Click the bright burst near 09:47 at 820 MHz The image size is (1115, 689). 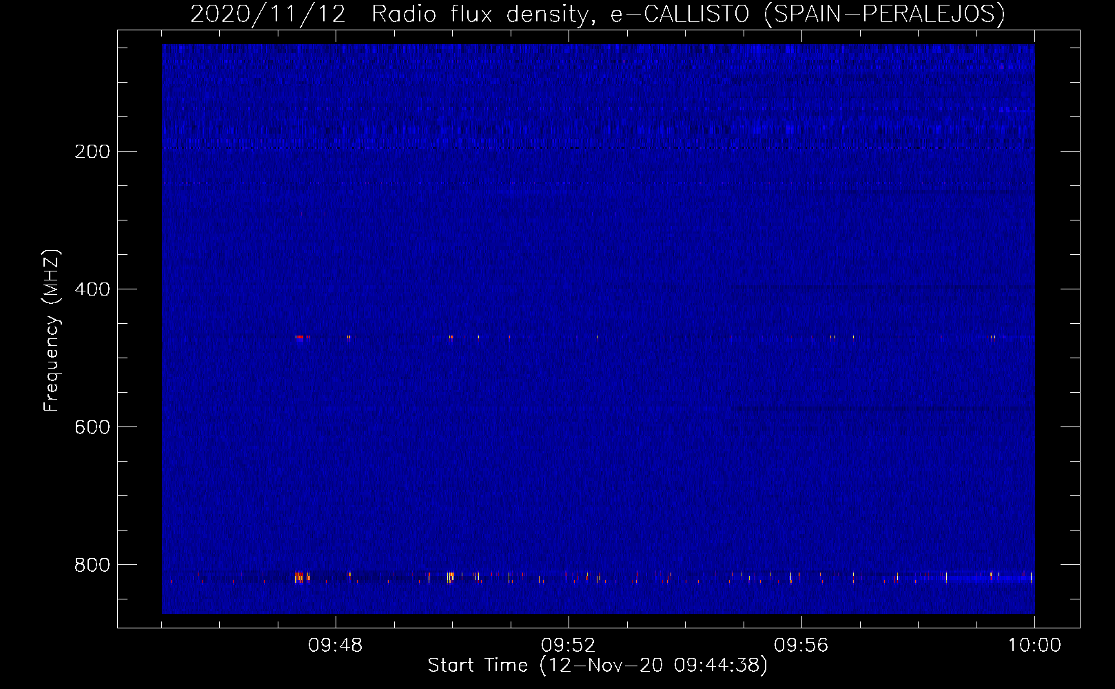[301, 577]
